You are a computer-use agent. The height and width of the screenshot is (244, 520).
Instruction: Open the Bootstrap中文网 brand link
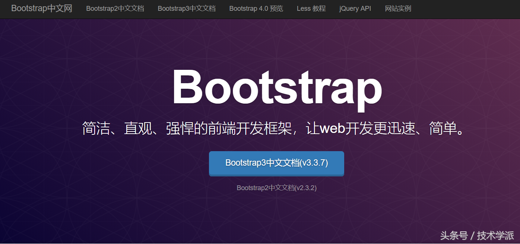pyautogui.click(x=42, y=9)
